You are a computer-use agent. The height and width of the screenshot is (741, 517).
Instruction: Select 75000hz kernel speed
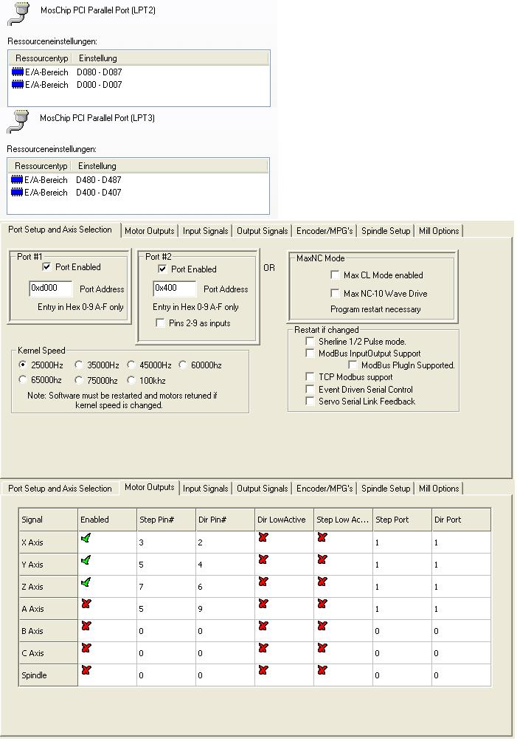pos(79,380)
